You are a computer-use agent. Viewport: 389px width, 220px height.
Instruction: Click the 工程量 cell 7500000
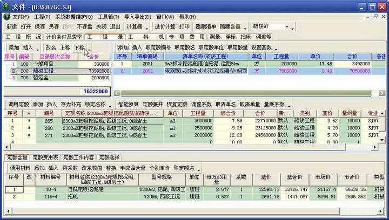[x=281, y=71]
